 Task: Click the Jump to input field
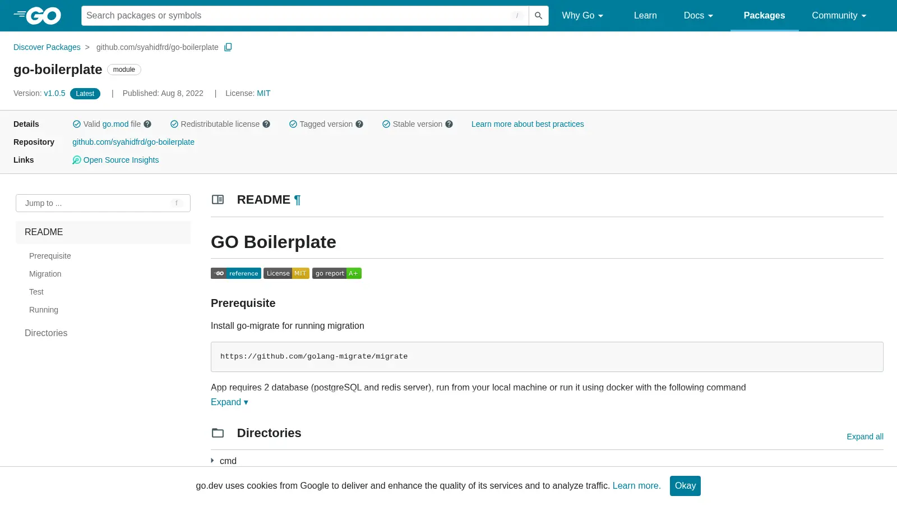[x=103, y=203]
